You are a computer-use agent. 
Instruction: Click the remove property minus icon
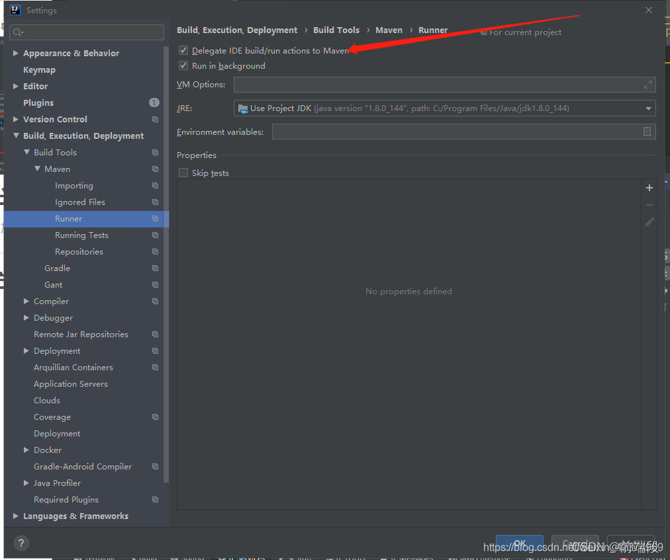[x=649, y=205]
